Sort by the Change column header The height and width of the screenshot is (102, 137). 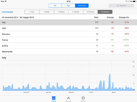pos(110,17)
